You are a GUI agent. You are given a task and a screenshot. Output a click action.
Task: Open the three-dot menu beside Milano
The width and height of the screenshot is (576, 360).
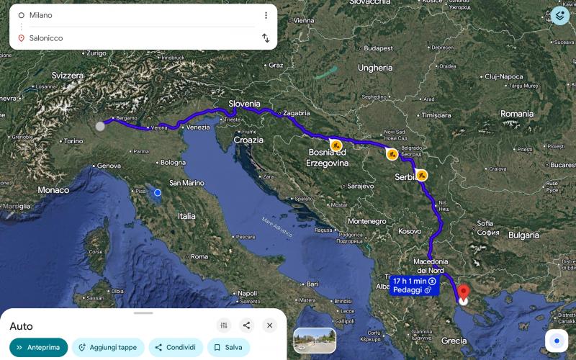pos(266,15)
